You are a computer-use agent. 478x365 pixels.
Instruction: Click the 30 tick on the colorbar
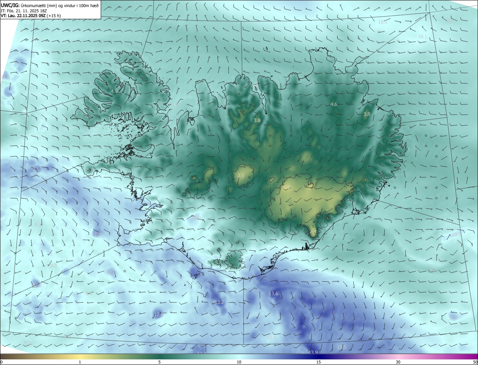(398, 362)
